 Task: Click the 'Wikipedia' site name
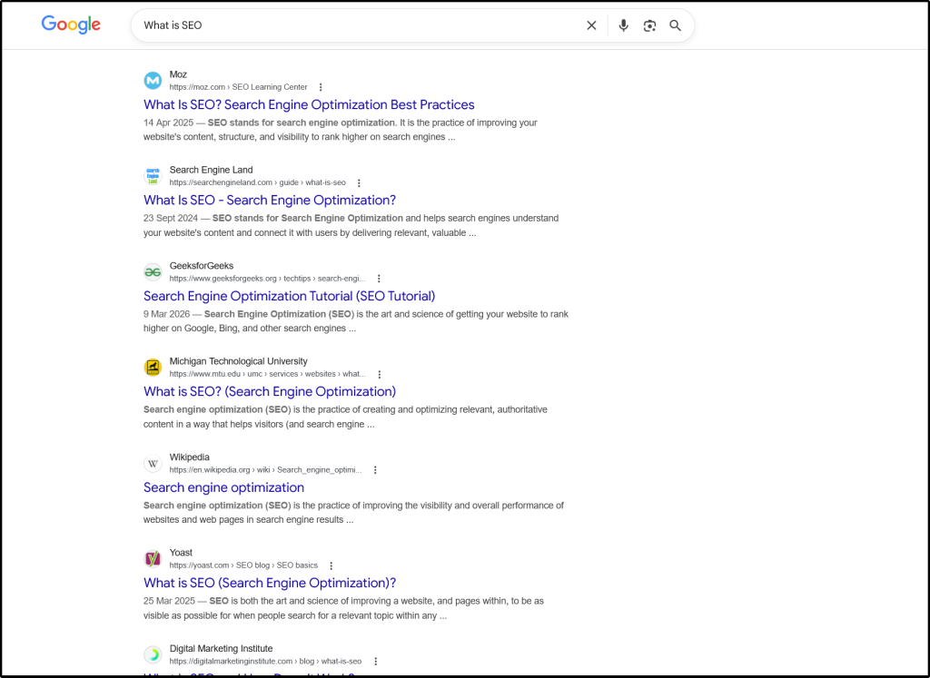coord(189,457)
